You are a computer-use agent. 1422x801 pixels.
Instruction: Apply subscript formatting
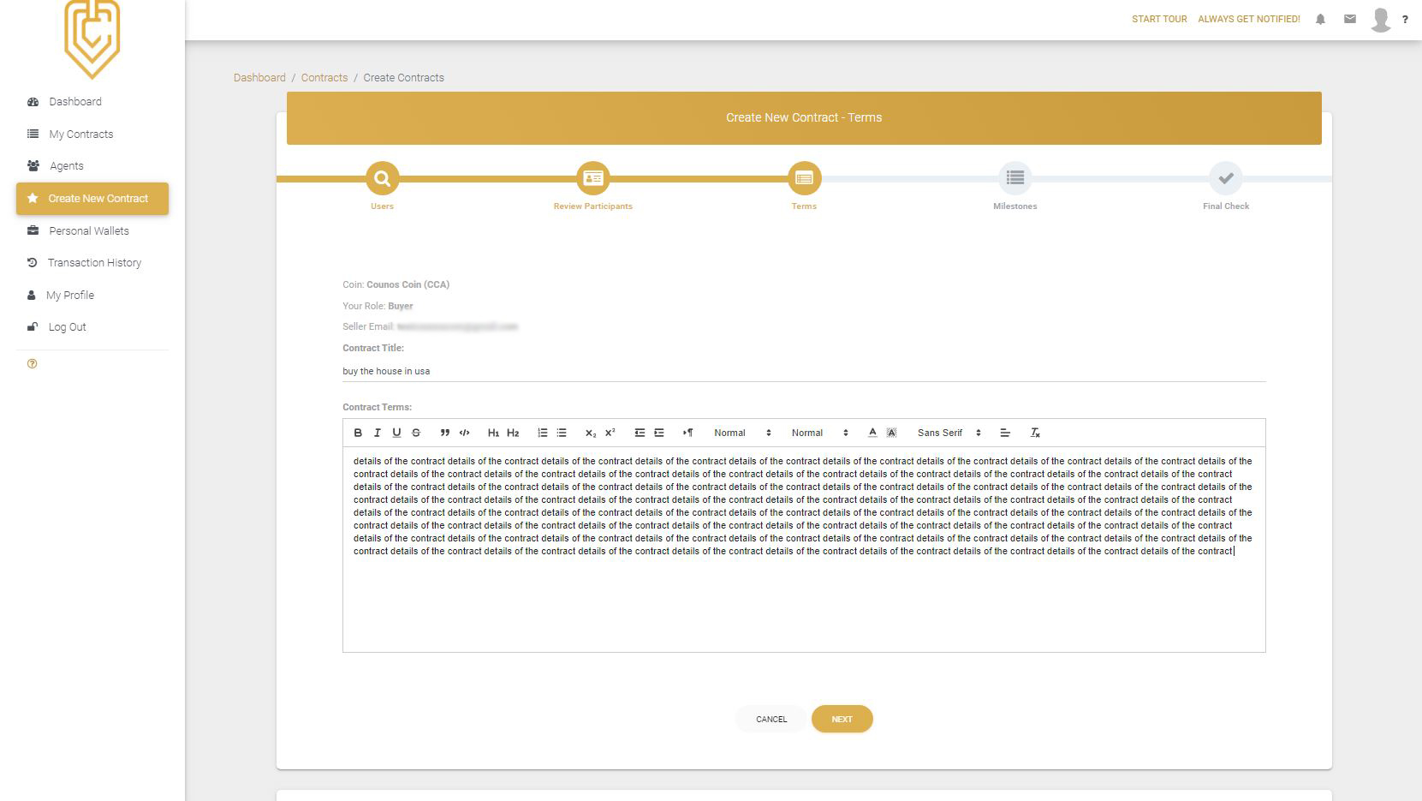591,433
